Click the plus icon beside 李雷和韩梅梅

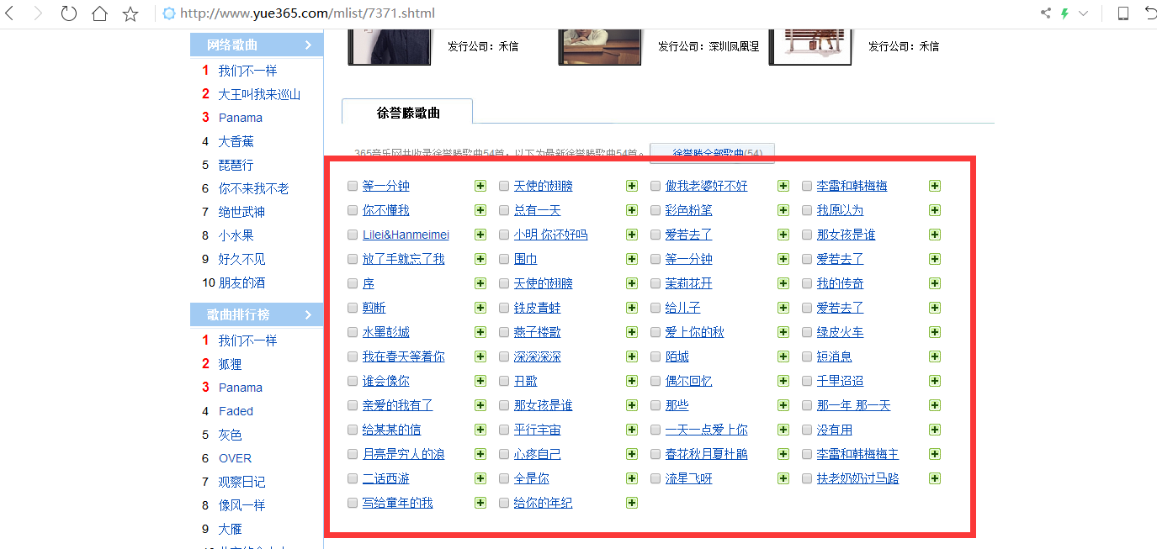click(934, 186)
